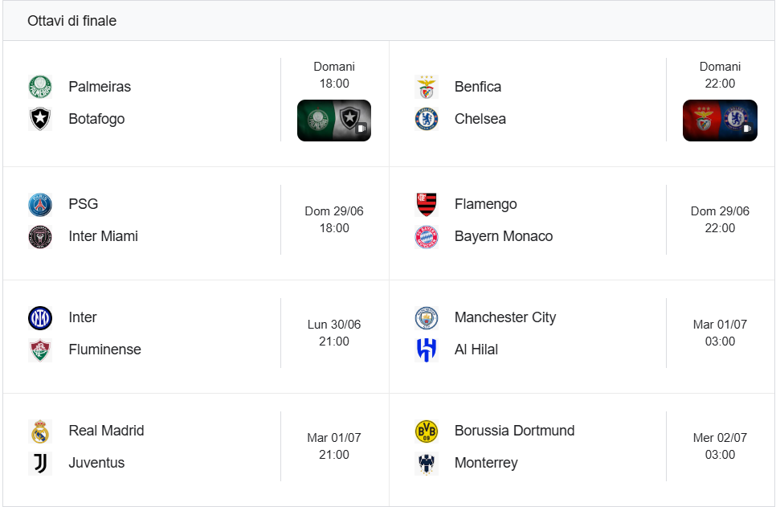Click the Dom 29/06 22:00 Flamengo match time

(720, 219)
